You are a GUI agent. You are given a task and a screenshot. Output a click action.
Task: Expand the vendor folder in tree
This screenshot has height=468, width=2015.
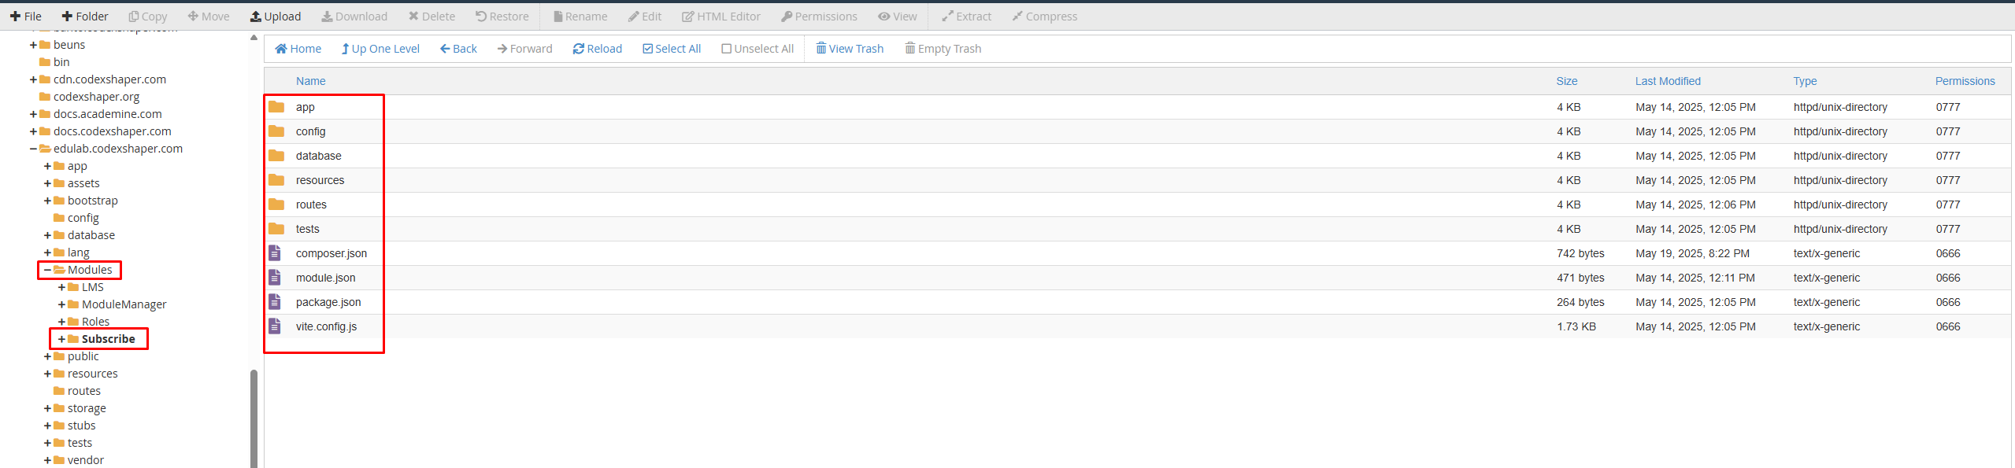47,460
